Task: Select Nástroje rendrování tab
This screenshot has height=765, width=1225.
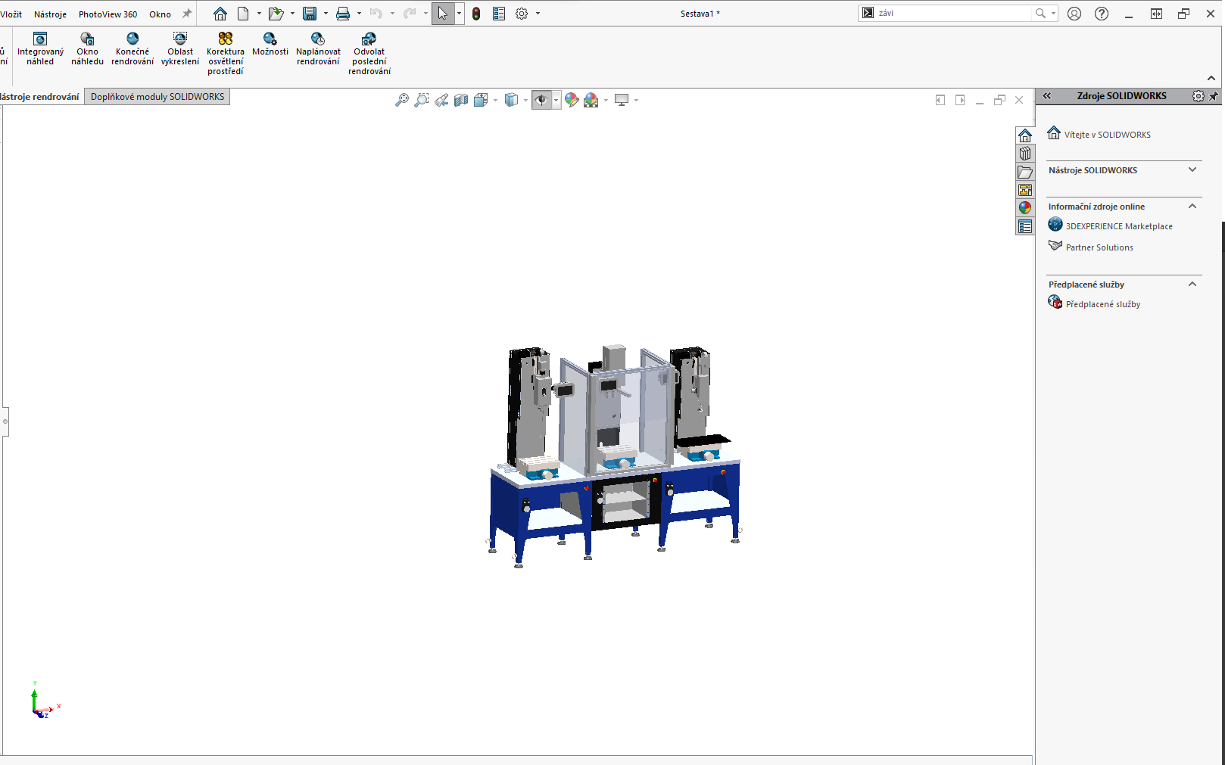Action: point(40,97)
